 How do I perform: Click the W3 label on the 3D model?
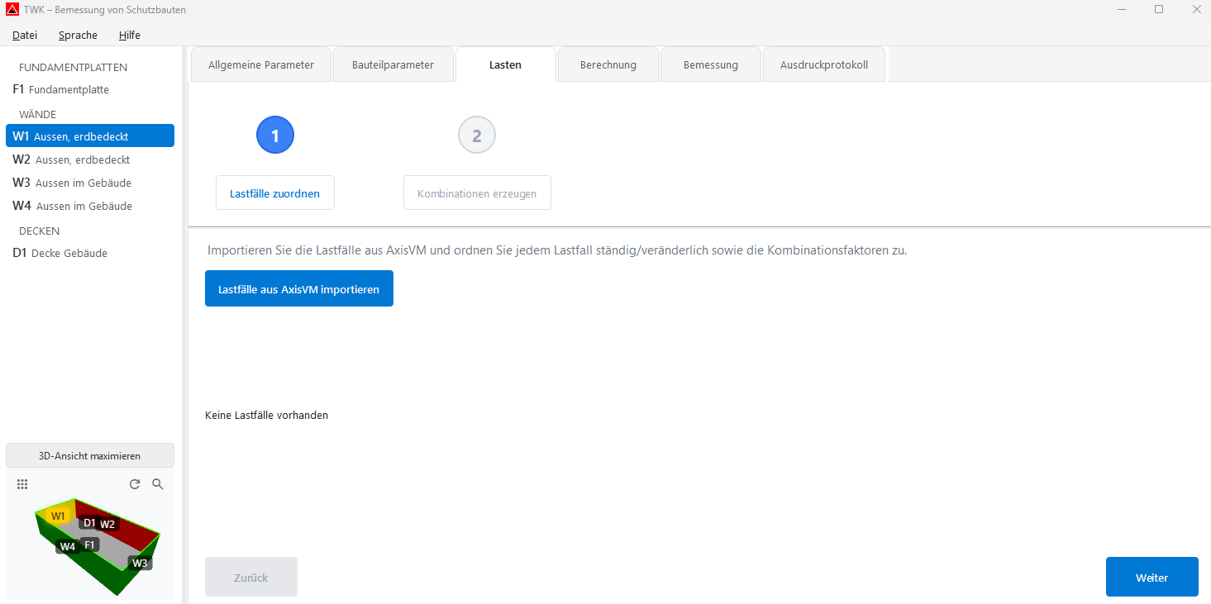pyautogui.click(x=140, y=562)
